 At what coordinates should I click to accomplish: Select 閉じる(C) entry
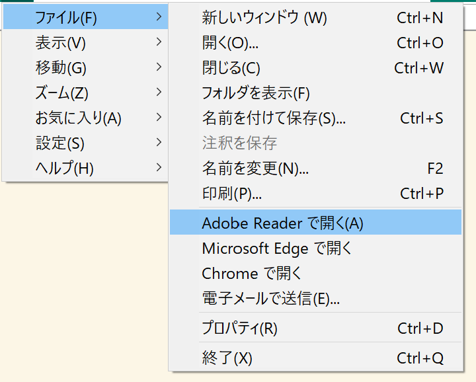click(x=316, y=67)
